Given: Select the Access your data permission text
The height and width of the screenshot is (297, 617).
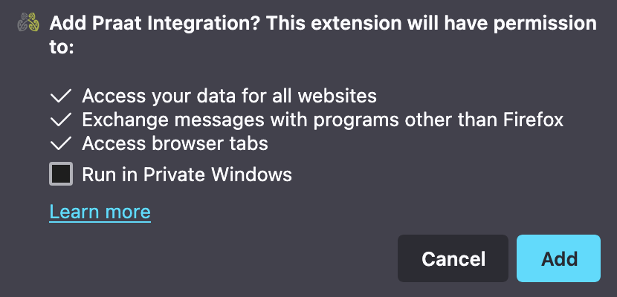Looking at the screenshot, I should click(230, 96).
